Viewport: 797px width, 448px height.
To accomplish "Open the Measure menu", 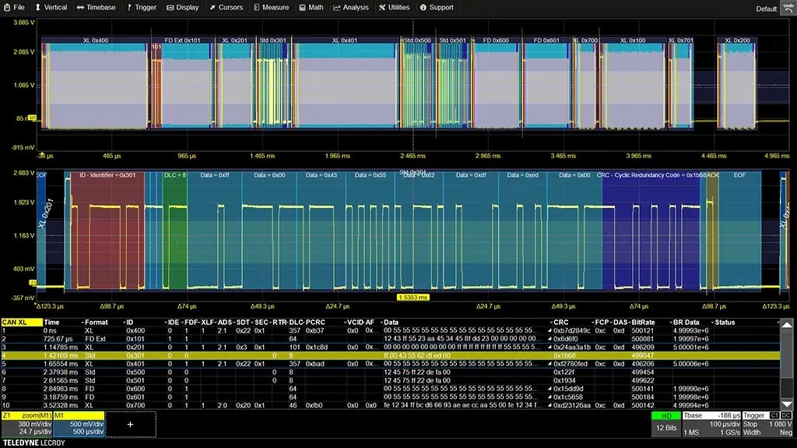I will click(273, 7).
